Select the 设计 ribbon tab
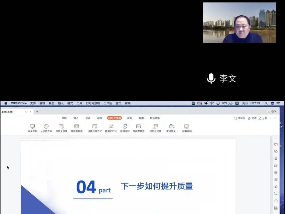This screenshot has height=214, width=285. (88, 118)
